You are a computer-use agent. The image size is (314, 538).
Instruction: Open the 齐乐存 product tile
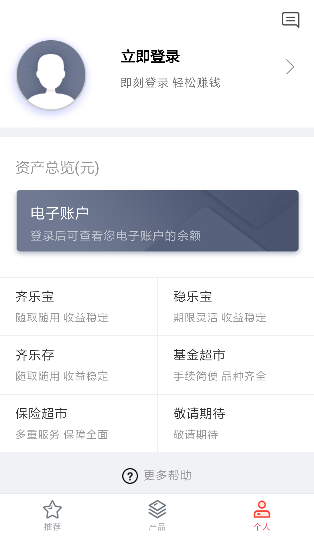(x=79, y=365)
